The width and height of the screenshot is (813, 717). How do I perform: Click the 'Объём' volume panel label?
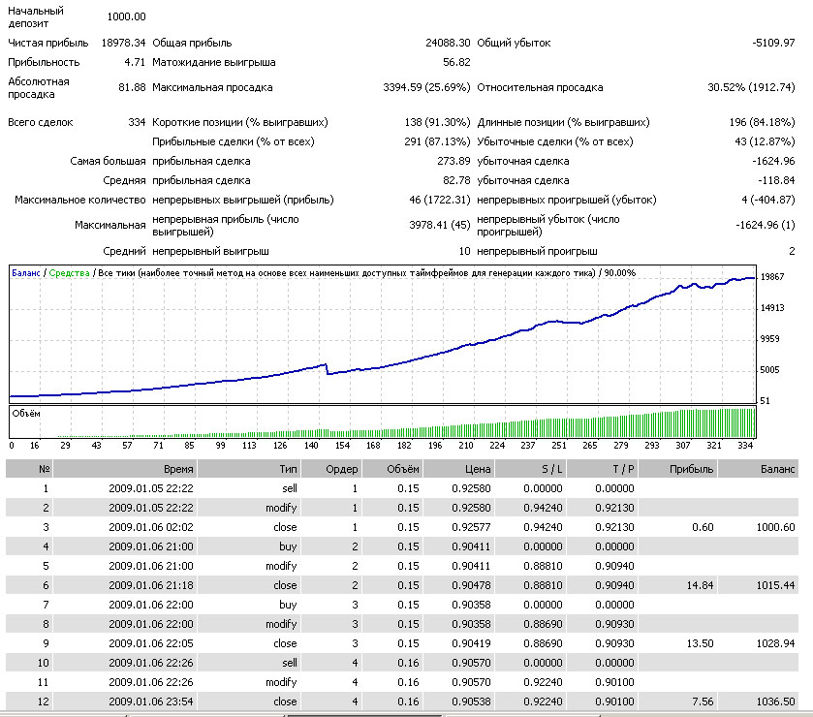click(26, 413)
